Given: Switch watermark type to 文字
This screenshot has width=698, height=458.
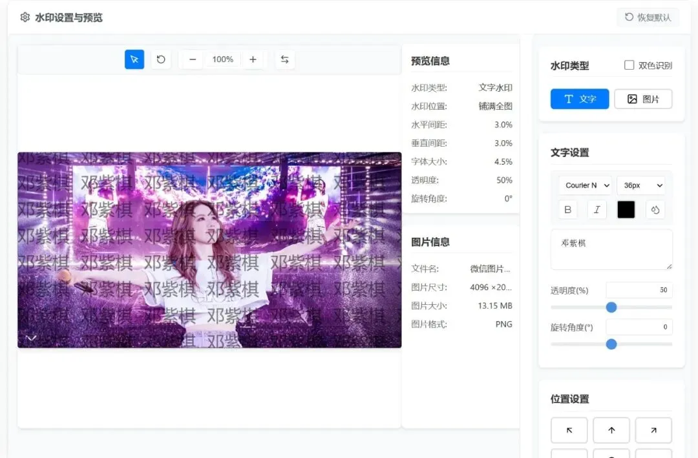Looking at the screenshot, I should (580, 99).
